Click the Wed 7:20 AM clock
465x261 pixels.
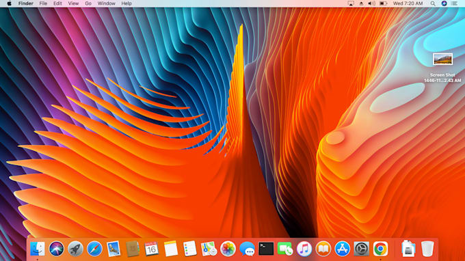[408, 3]
